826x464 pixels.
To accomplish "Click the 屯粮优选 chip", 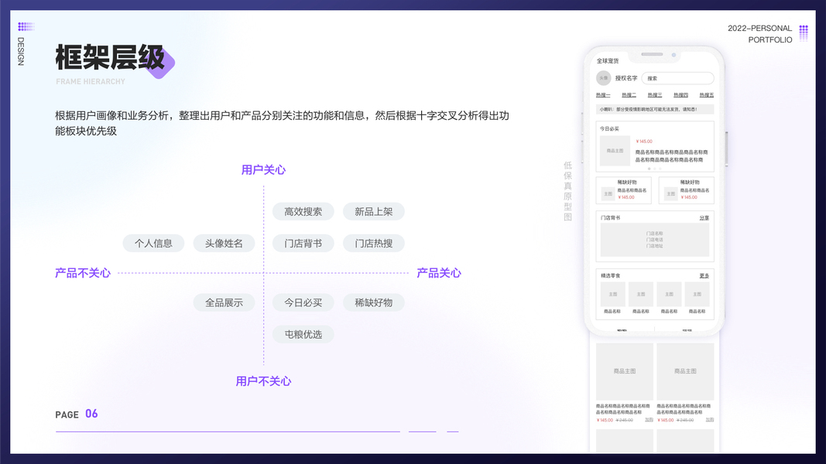I will pos(303,334).
